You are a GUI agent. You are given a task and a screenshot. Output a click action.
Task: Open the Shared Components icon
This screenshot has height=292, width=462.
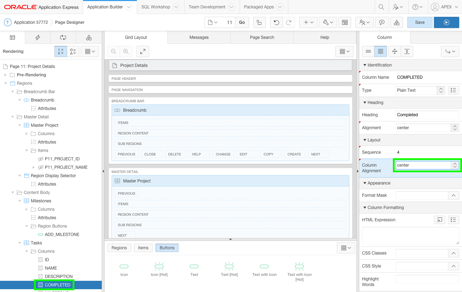pyautogui.click(x=396, y=22)
